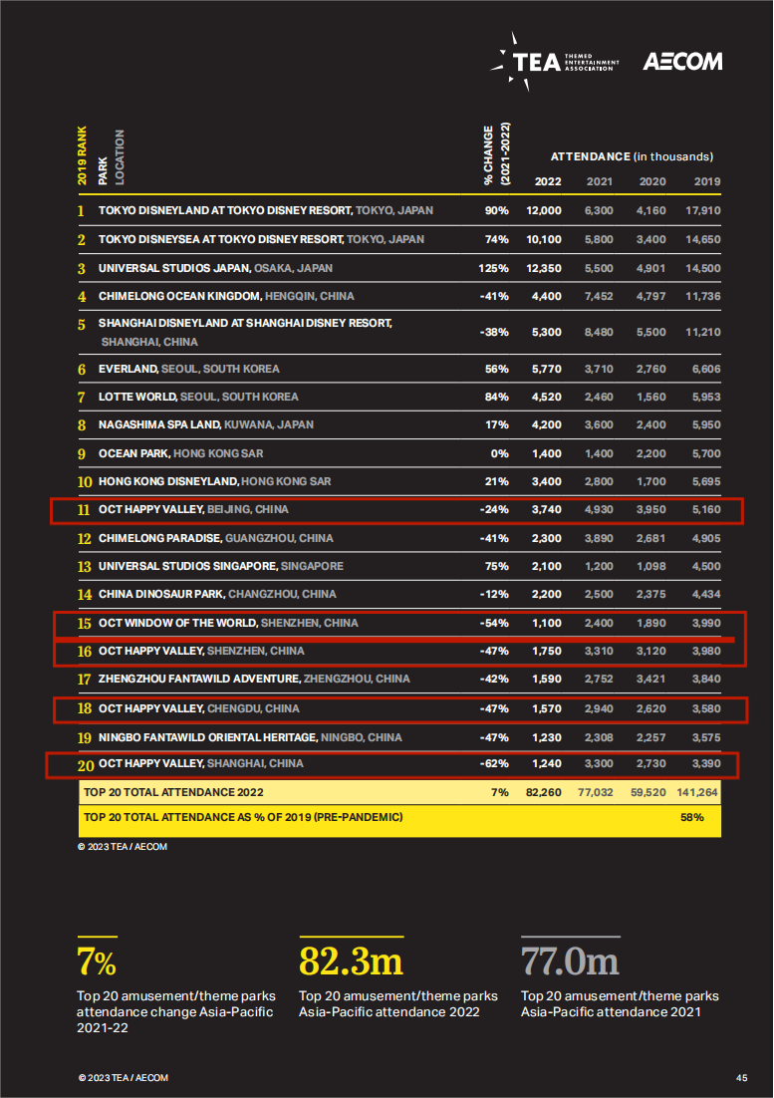
Task: Click OCT Happy Valley, Shenzhen park name
Action: [201, 651]
